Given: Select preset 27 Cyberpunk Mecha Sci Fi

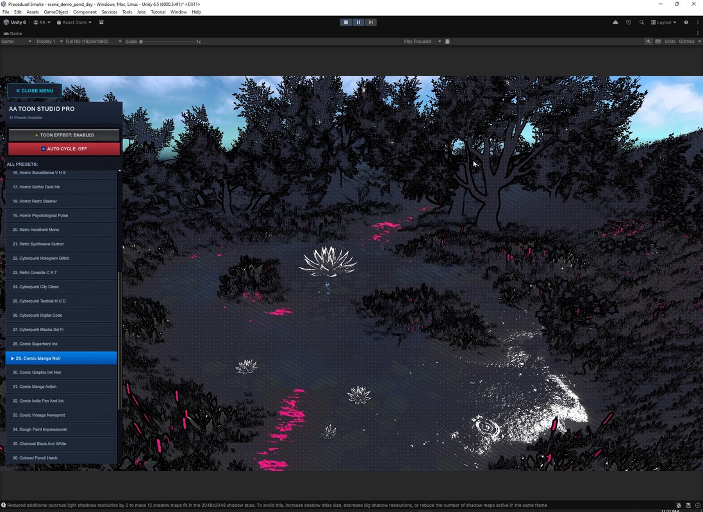Looking at the screenshot, I should (x=62, y=330).
